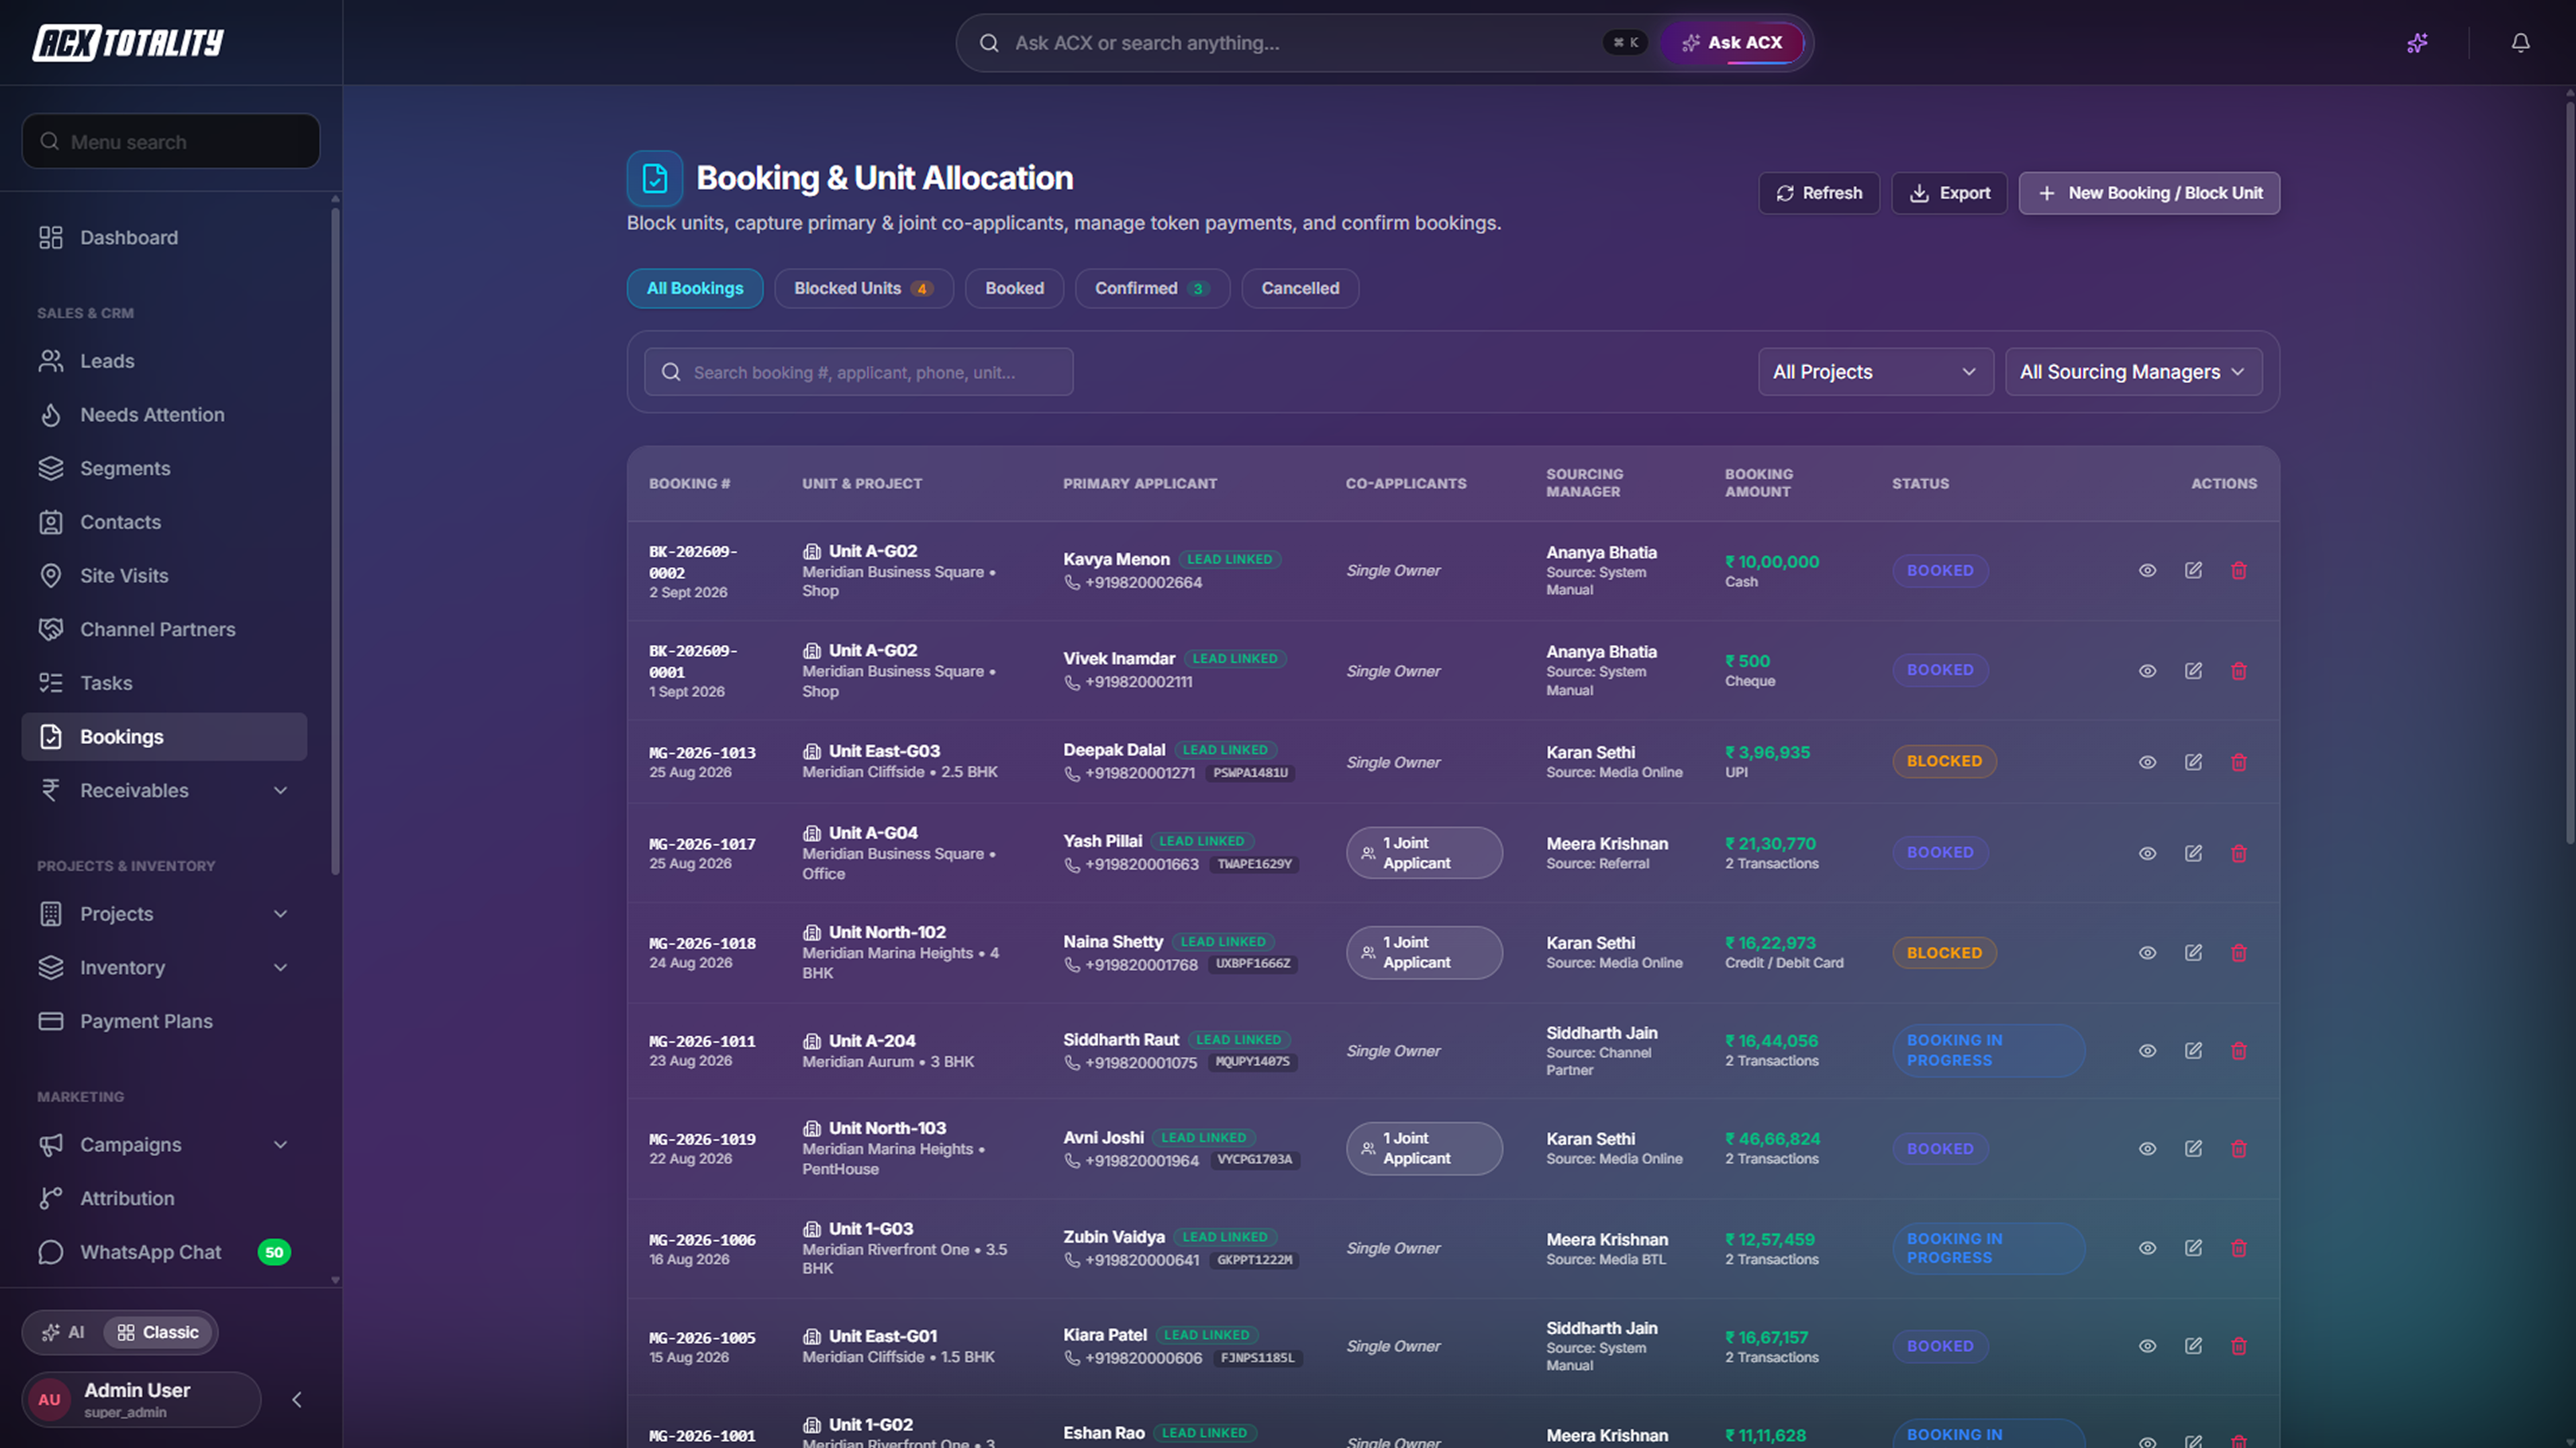Delete booking MG-2026-1011
The width and height of the screenshot is (2576, 1448).
(2239, 1051)
